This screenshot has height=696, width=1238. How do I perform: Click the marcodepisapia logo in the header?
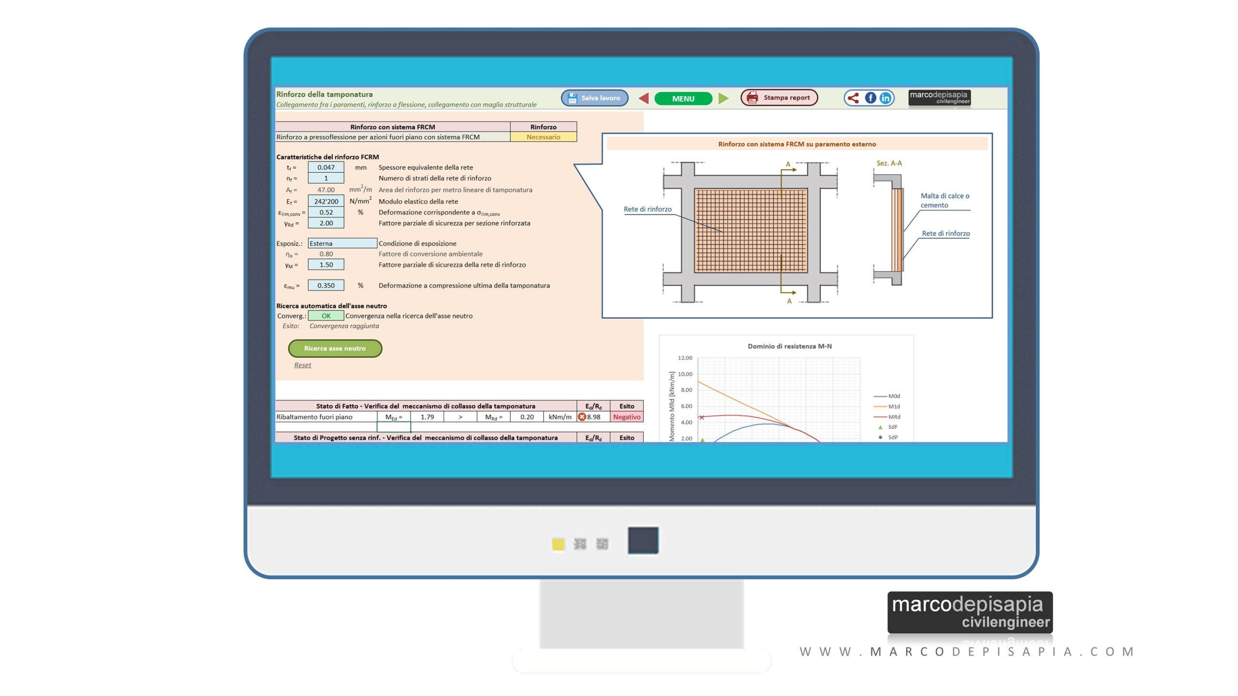point(939,98)
